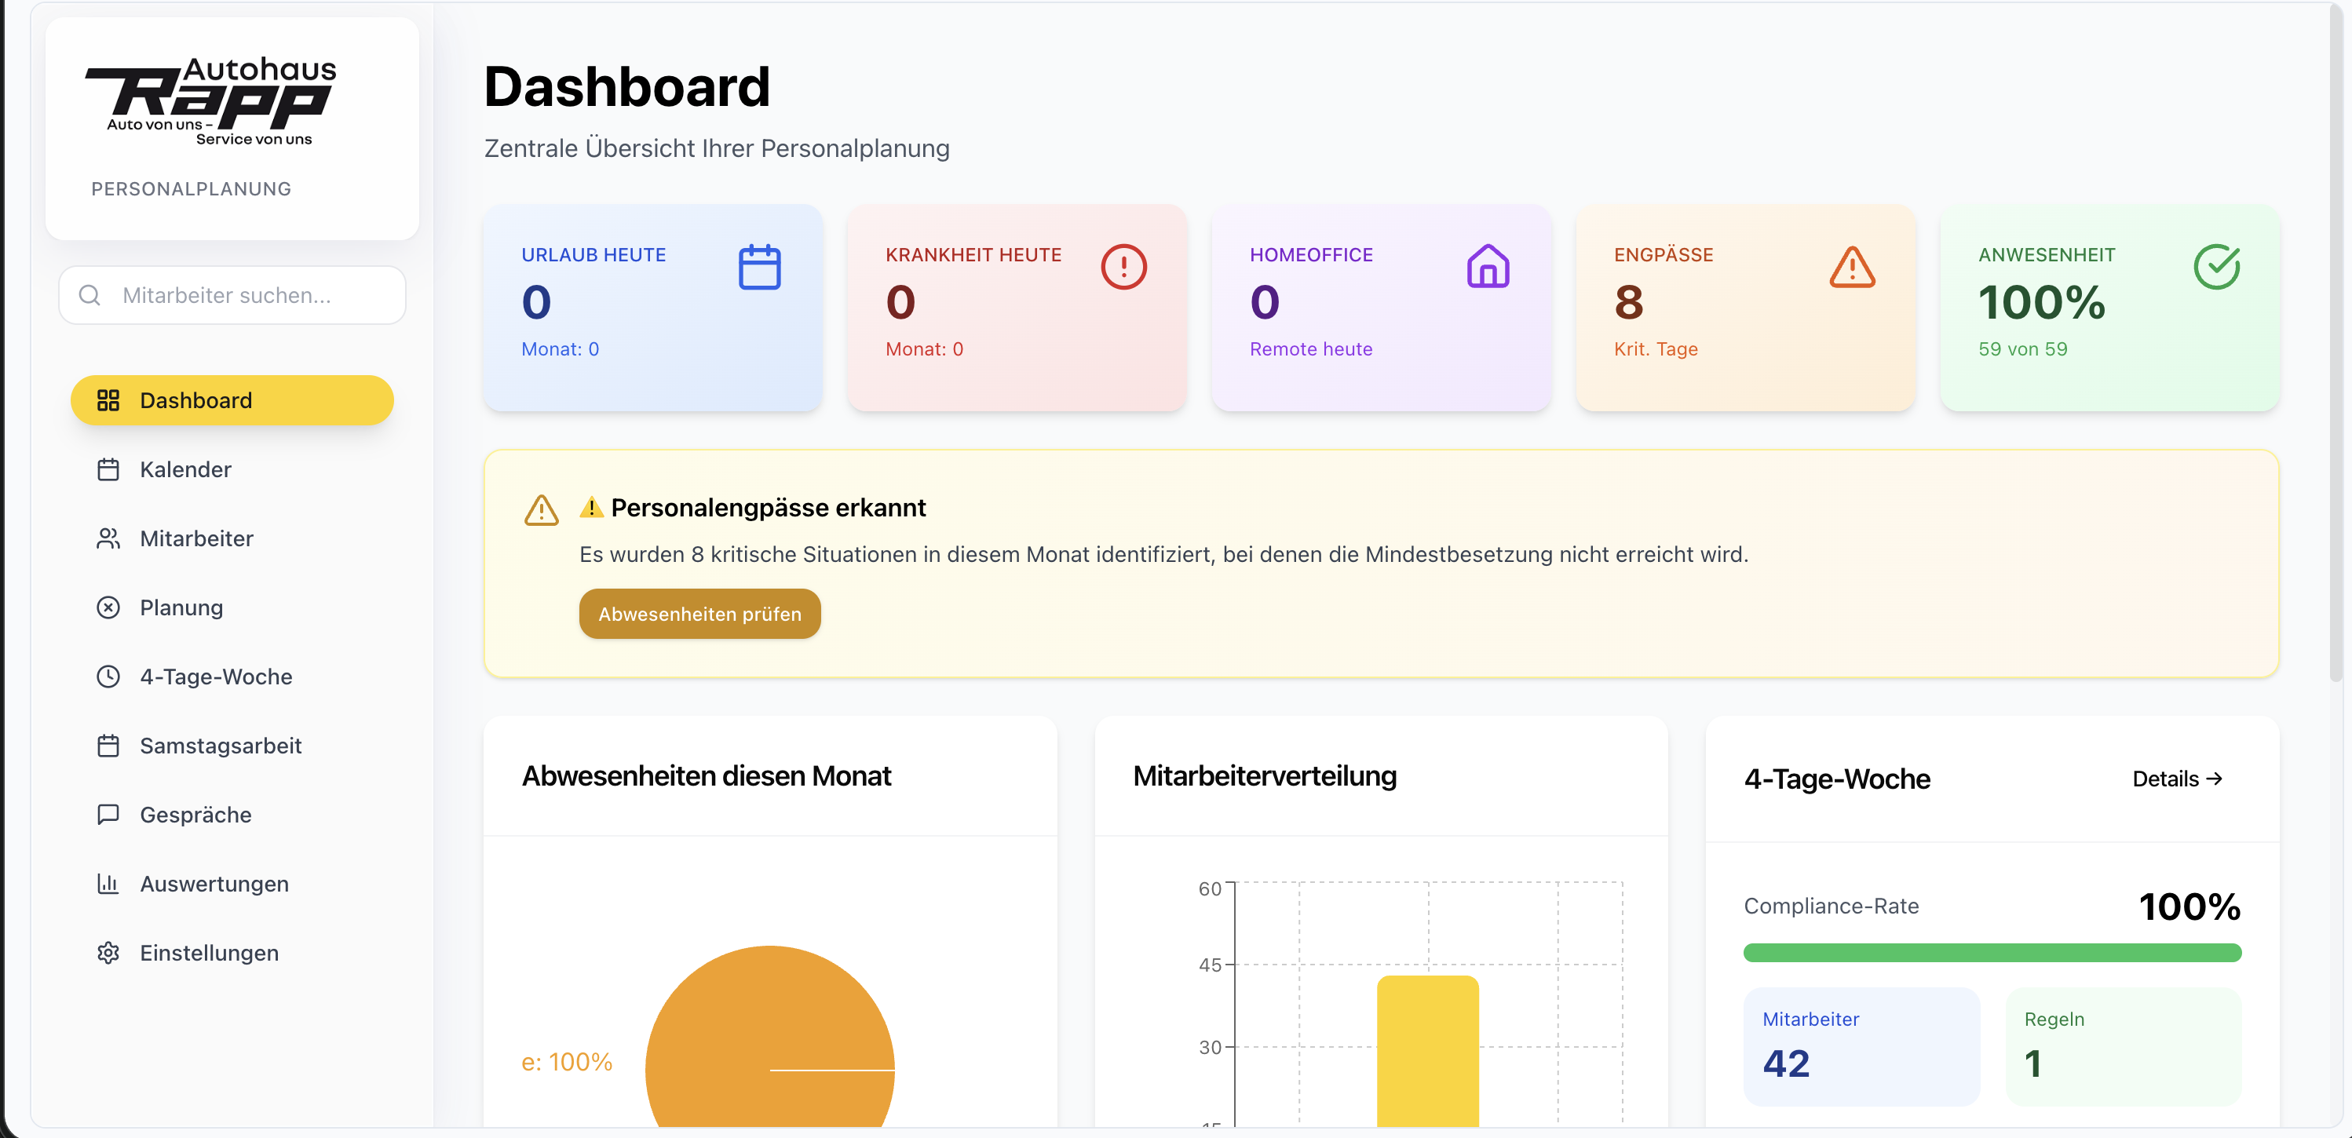
Task: Click the alert icon on Krankheit Heute card
Action: pyautogui.click(x=1123, y=268)
